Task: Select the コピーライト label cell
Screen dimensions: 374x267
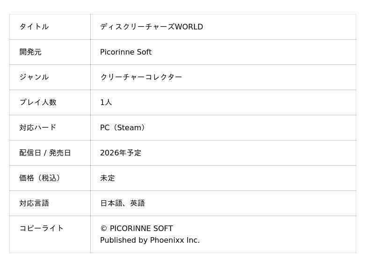Action: [x=42, y=228]
